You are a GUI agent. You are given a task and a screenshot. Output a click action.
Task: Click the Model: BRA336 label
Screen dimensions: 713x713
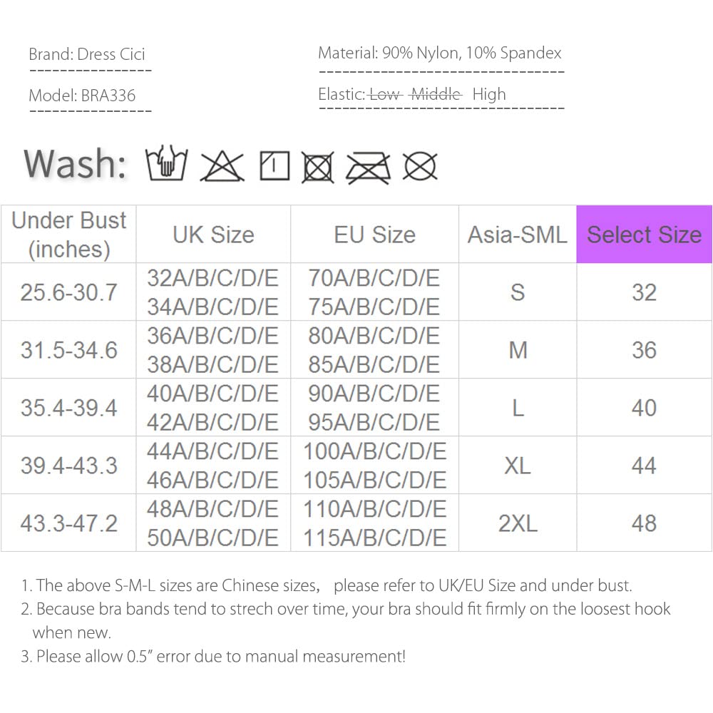pyautogui.click(x=82, y=95)
